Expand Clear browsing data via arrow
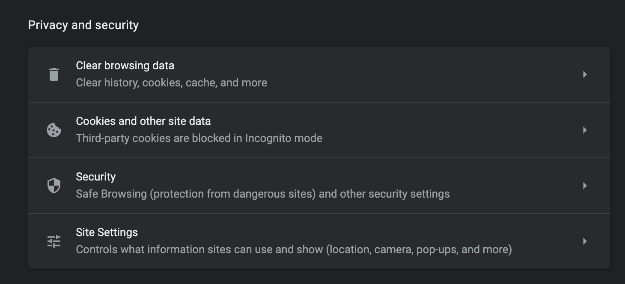625x284 pixels. tap(585, 74)
